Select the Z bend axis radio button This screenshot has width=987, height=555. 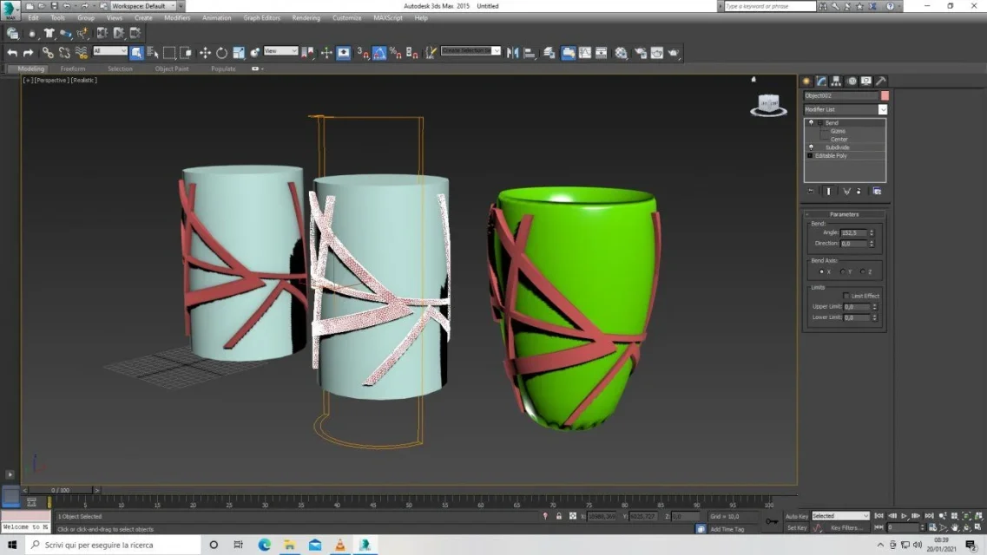(862, 271)
